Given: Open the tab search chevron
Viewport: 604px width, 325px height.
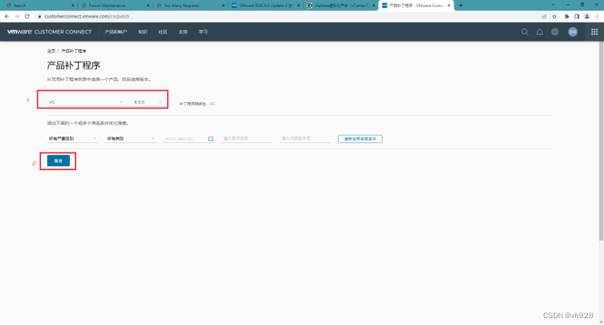Looking at the screenshot, I should click(553, 5).
